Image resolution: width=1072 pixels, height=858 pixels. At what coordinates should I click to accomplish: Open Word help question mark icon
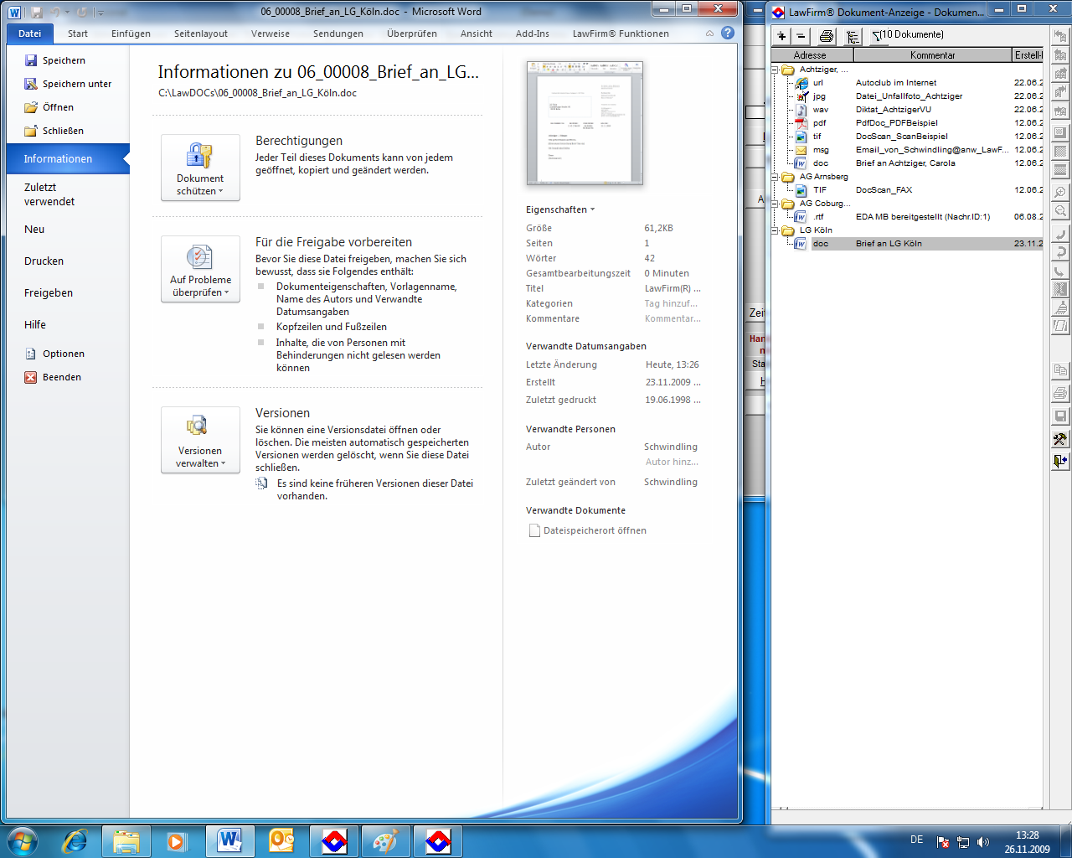728,33
